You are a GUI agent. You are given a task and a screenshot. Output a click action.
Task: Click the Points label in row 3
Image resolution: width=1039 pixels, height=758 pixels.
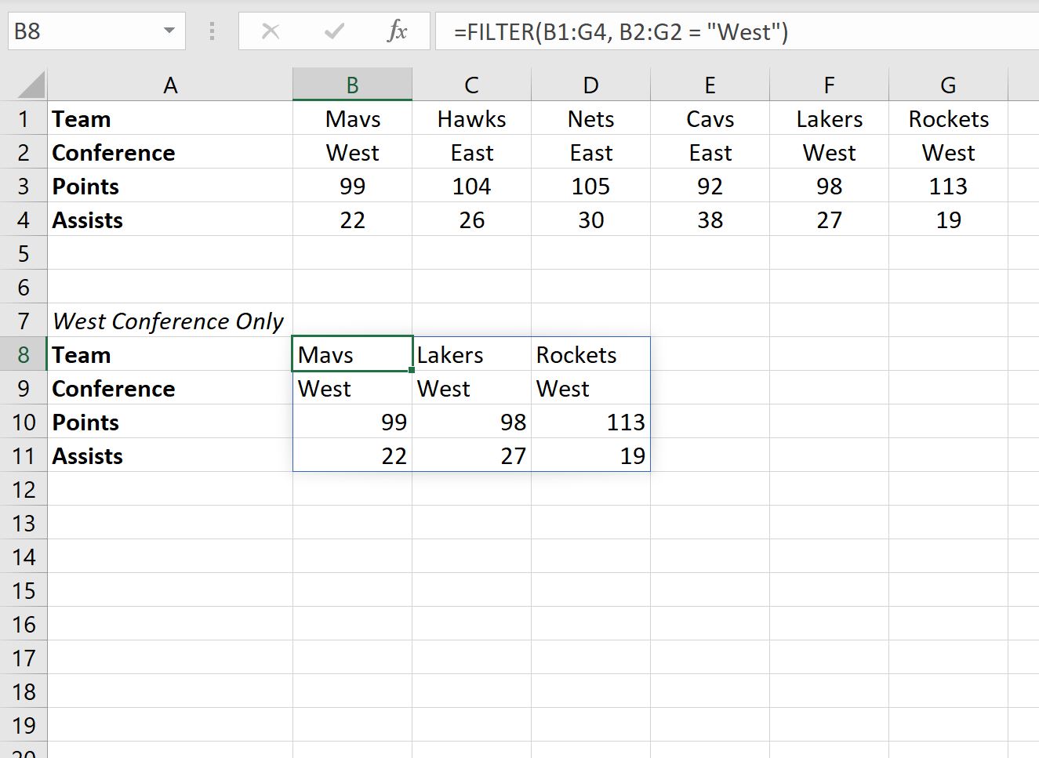[x=170, y=186]
